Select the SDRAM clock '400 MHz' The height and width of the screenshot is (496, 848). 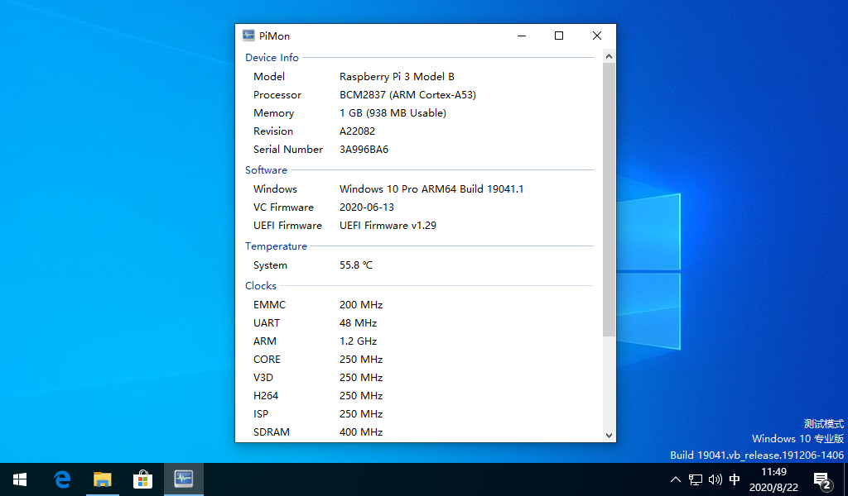point(361,432)
